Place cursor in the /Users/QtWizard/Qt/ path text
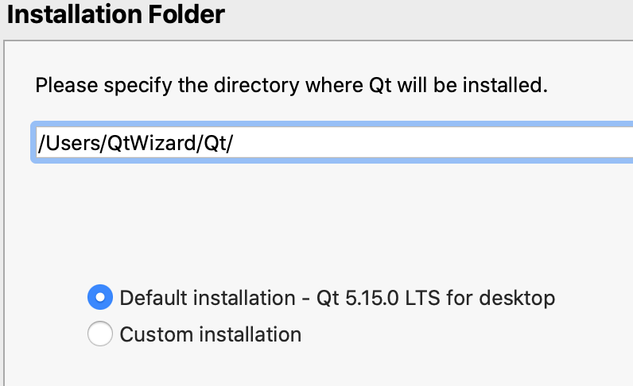The height and width of the screenshot is (386, 633). click(x=135, y=144)
